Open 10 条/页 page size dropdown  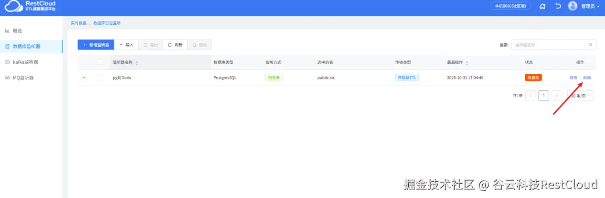581,96
